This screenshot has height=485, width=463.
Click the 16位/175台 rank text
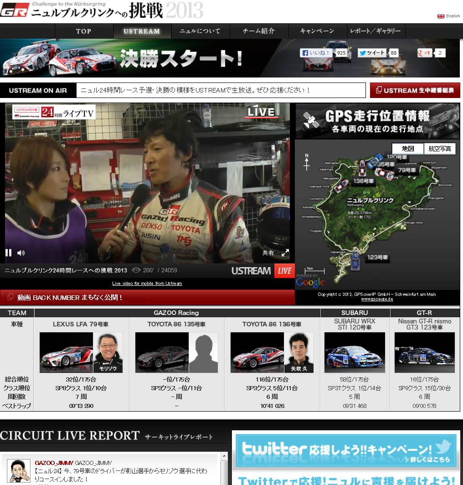424,380
